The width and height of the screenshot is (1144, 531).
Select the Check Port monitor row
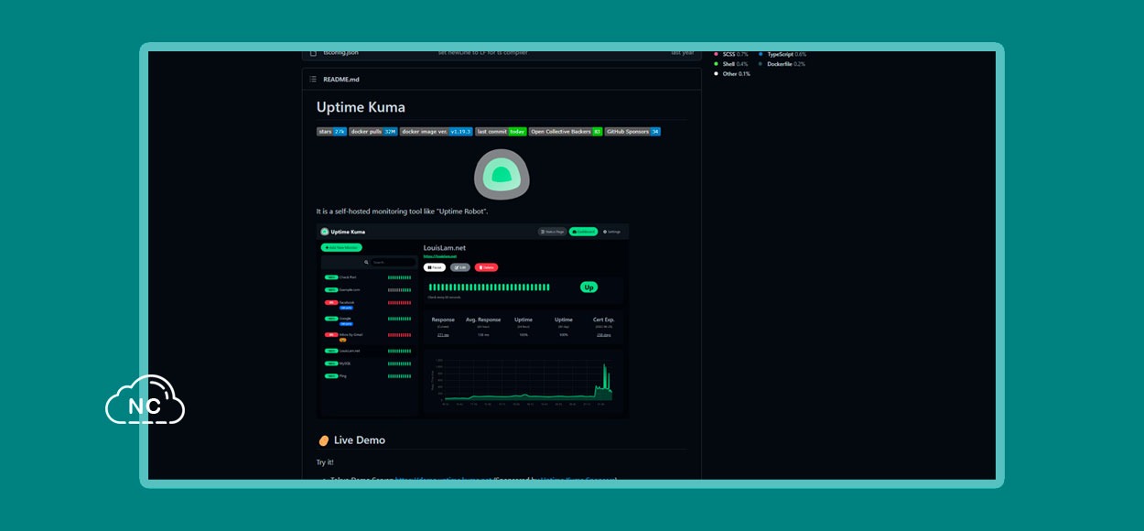coord(368,276)
